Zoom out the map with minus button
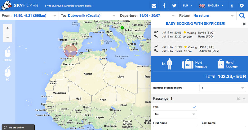The height and width of the screenshot is (130, 248). point(7,37)
